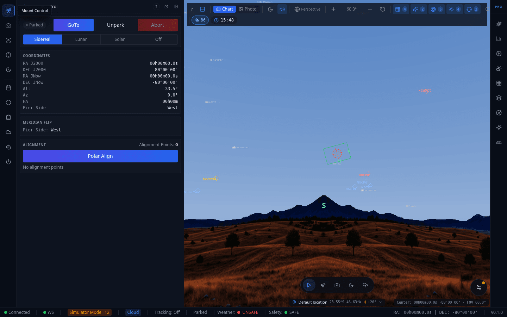Expand the Default location chevron selector

(380, 302)
